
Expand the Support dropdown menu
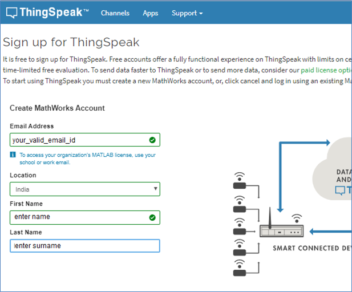click(187, 13)
